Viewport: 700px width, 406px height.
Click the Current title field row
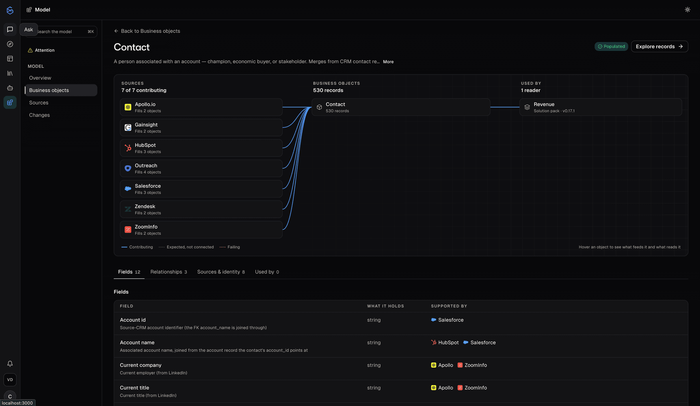[401, 391]
